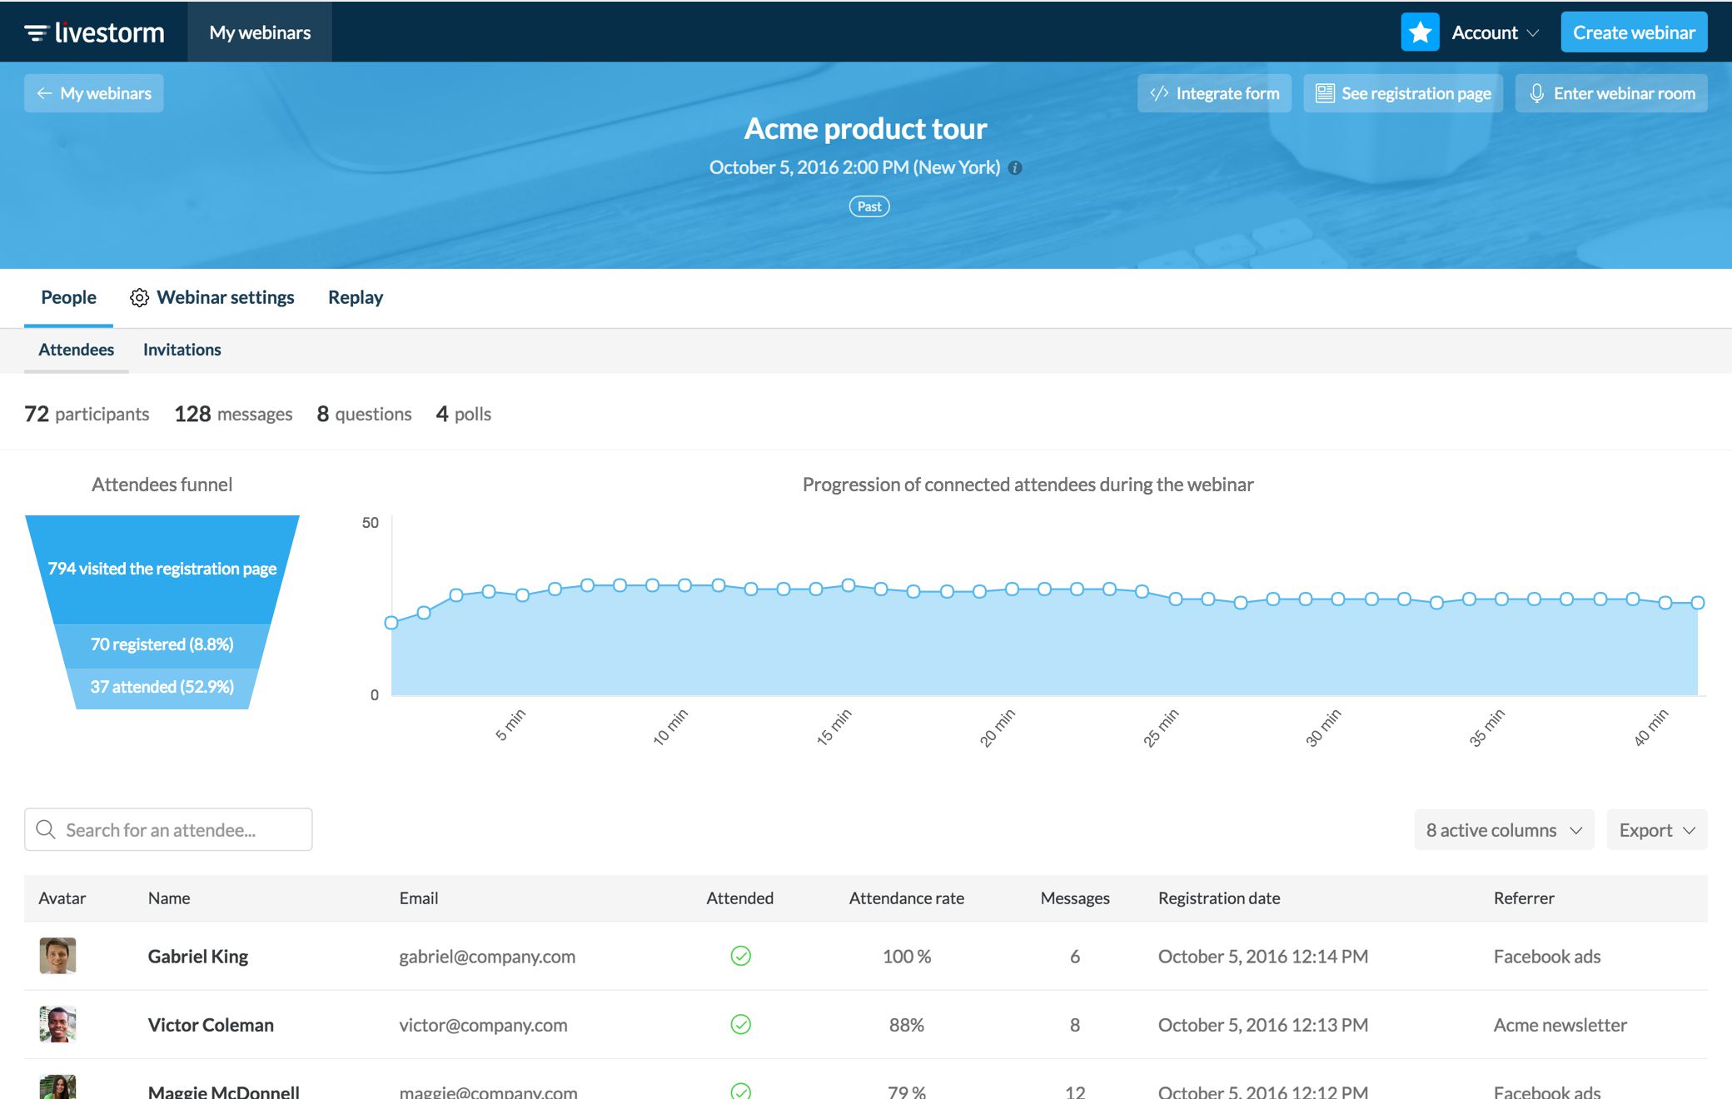Toggle Gabriel King's attended checkmark
This screenshot has height=1099, width=1732.
741,956
